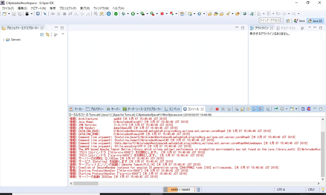
Task: Click the console vertical scrollbar thumb
Action: (x=323, y=154)
